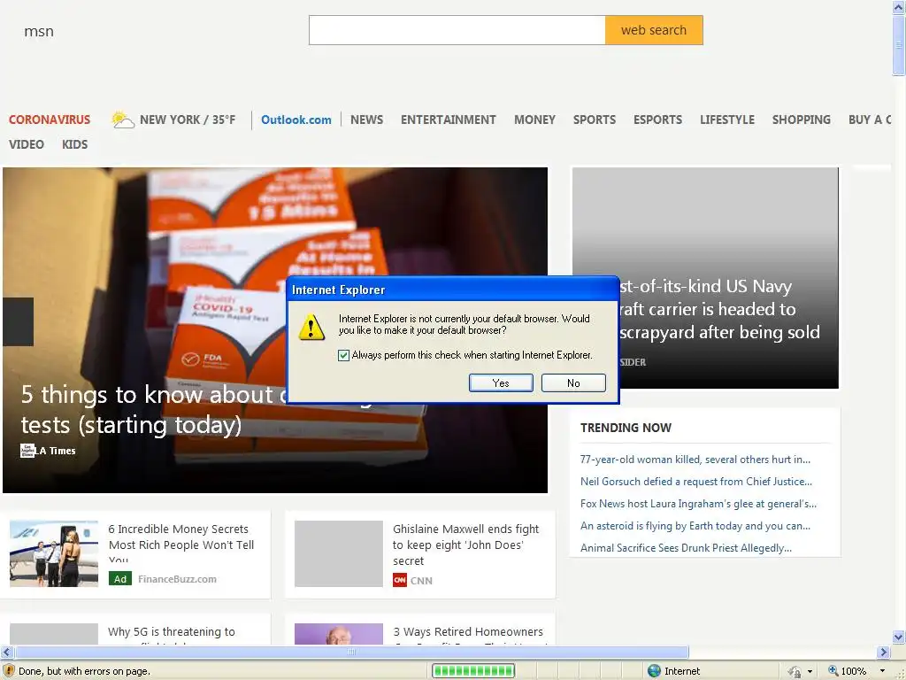The height and width of the screenshot is (680, 906).
Task: Open '77-year-old woman killed' trending link
Action: pos(695,460)
